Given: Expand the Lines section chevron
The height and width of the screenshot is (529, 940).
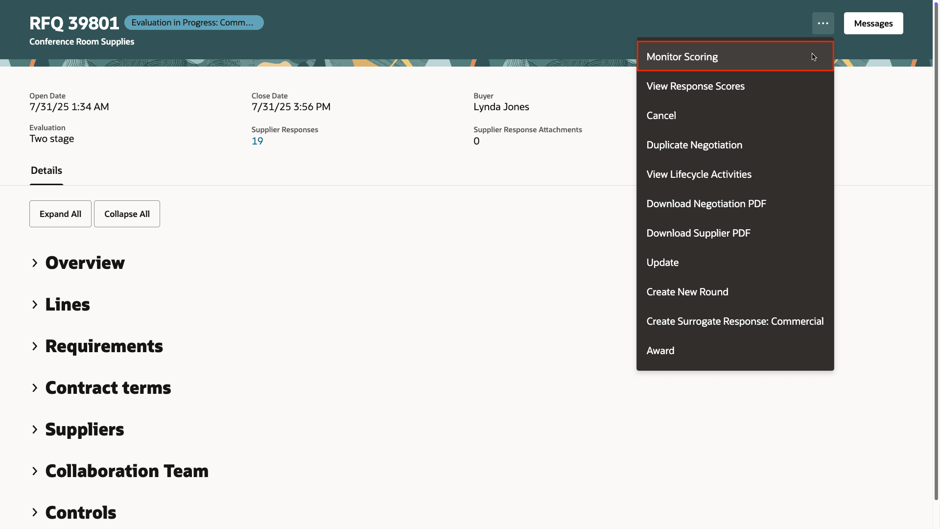Looking at the screenshot, I should point(35,305).
